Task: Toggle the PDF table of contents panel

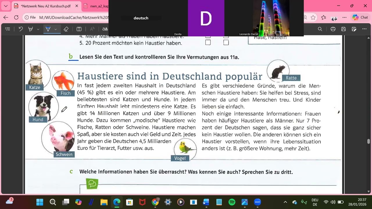Action: pos(8,29)
